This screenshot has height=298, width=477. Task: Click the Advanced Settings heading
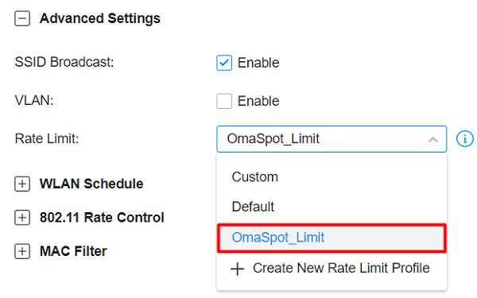(x=100, y=18)
